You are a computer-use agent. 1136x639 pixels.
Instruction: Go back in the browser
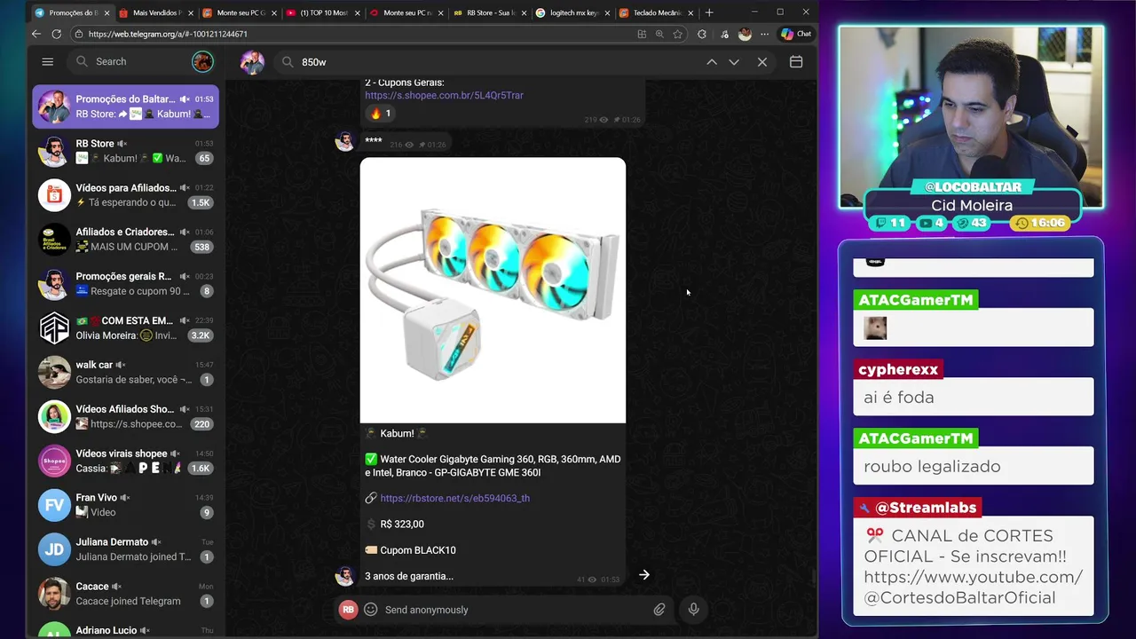[x=36, y=34]
